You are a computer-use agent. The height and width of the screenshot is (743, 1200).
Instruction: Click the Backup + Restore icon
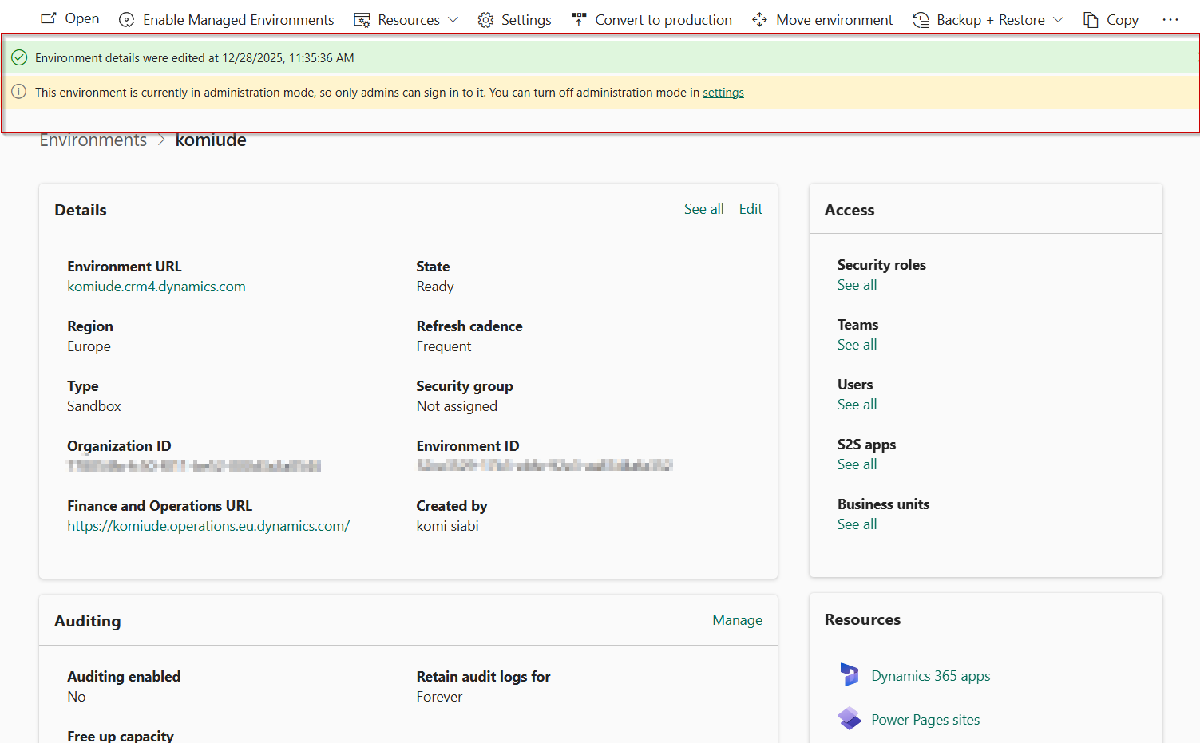pyautogui.click(x=921, y=20)
